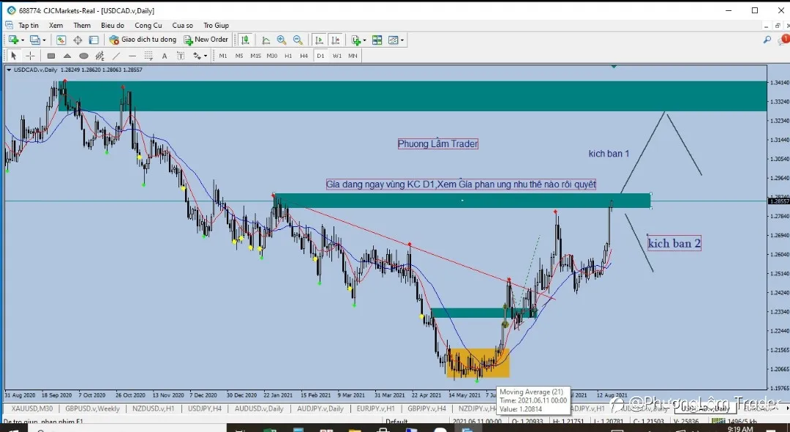Open the Them menu
Image resolution: width=790 pixels, height=432 pixels.
(x=82, y=25)
